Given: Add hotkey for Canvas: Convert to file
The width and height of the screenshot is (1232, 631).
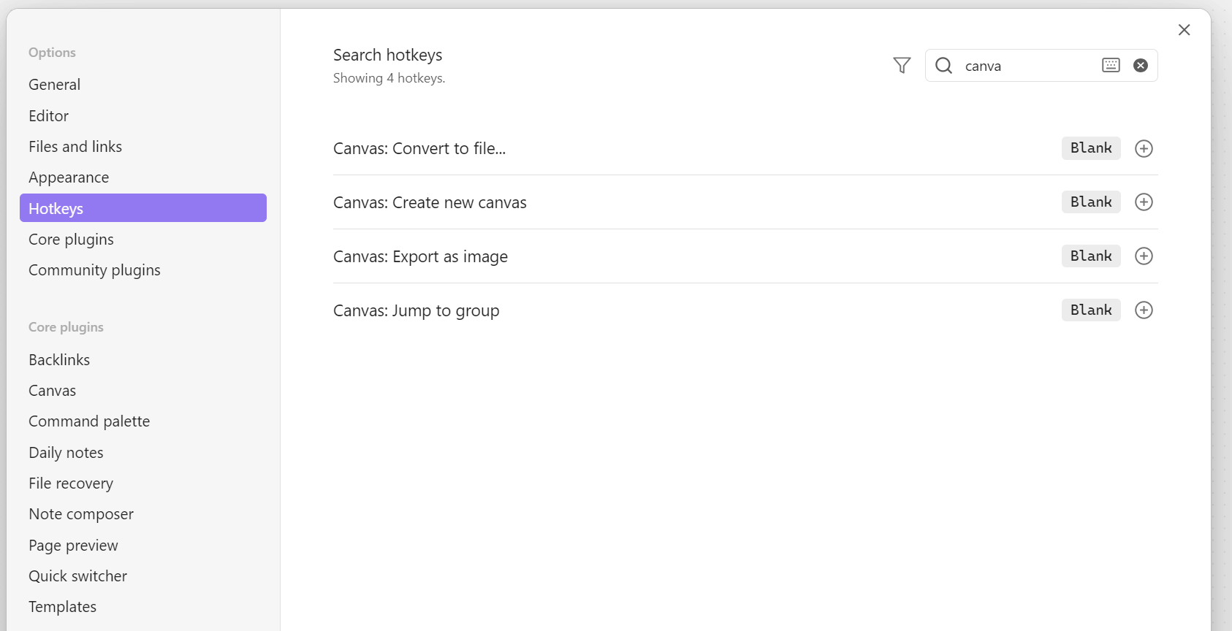Looking at the screenshot, I should 1144,148.
